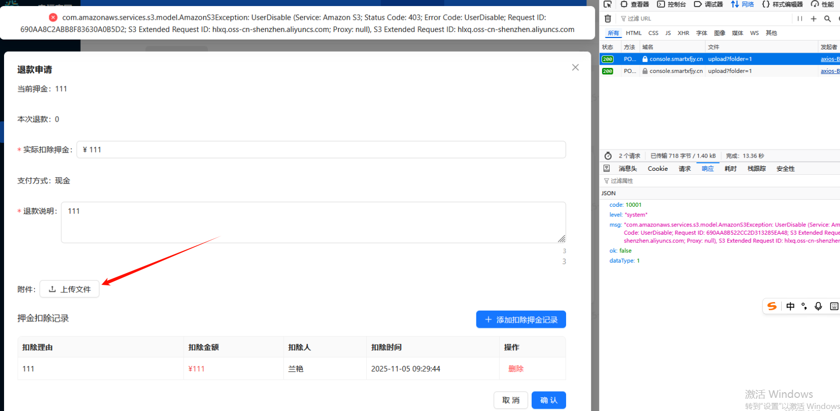The height and width of the screenshot is (411, 840).
Task: Click the 上传文件 upload button
Action: coord(69,289)
